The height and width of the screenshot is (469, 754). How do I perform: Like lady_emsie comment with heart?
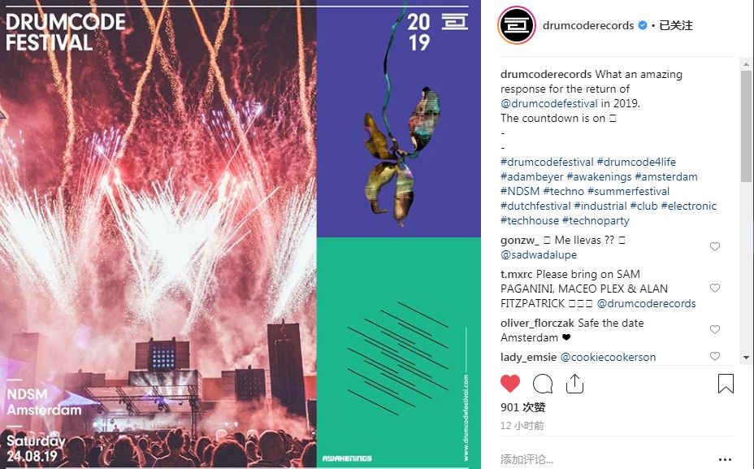[715, 356]
